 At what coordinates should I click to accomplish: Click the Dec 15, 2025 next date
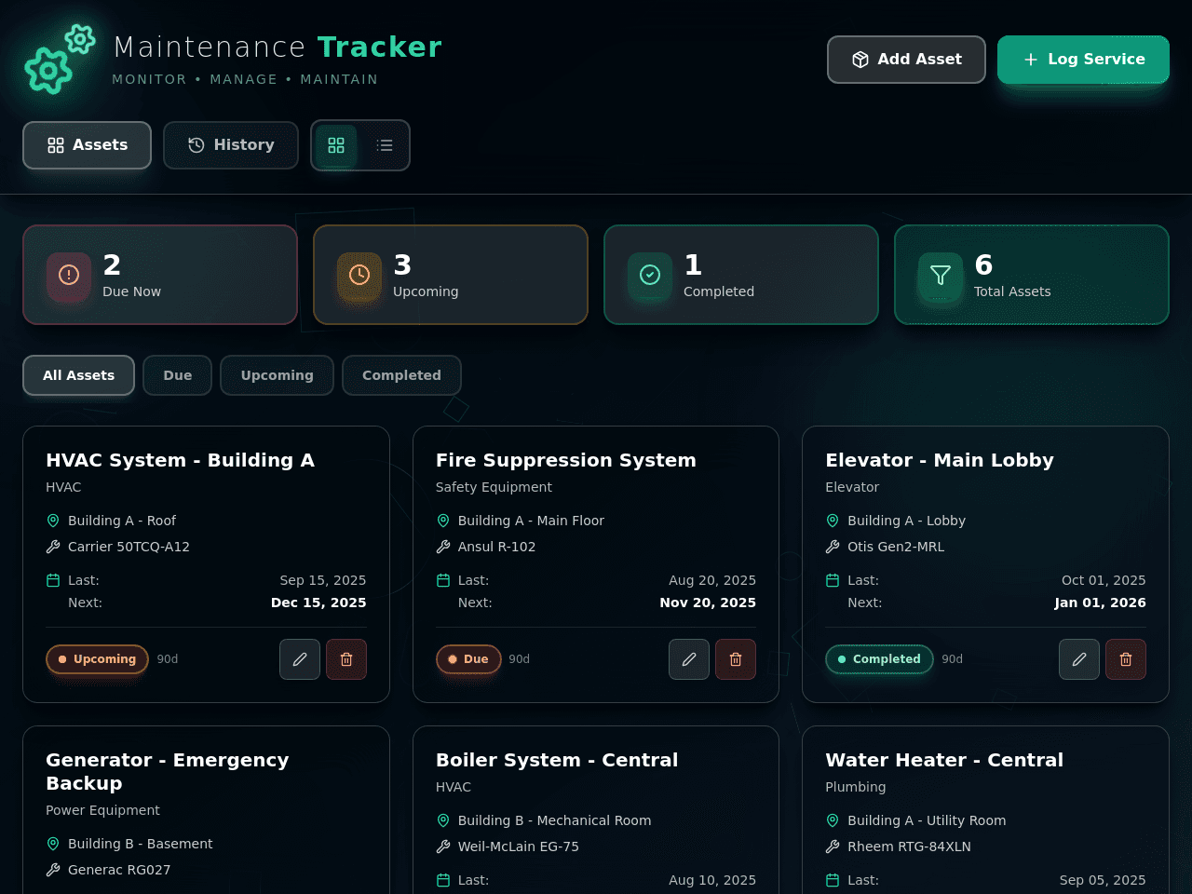click(x=318, y=603)
